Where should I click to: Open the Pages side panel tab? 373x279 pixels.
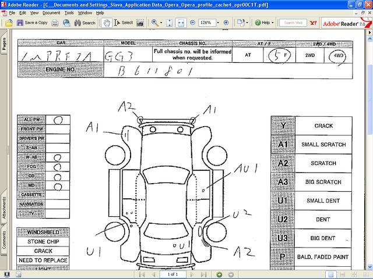(4, 44)
